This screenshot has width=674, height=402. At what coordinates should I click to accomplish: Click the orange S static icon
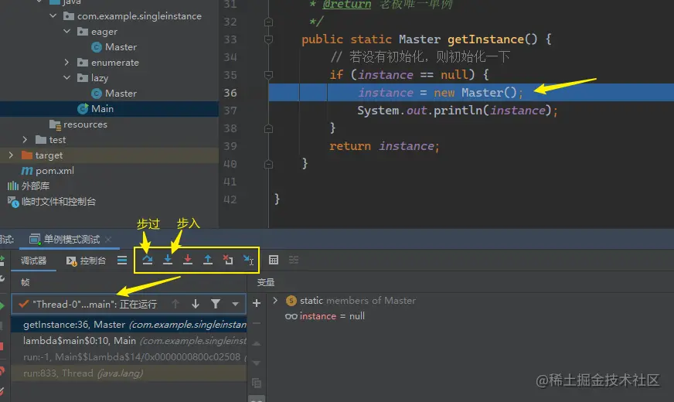pyautogui.click(x=291, y=301)
